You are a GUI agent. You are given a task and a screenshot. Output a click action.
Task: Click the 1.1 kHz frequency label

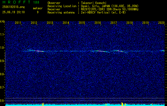pos(2,34)
